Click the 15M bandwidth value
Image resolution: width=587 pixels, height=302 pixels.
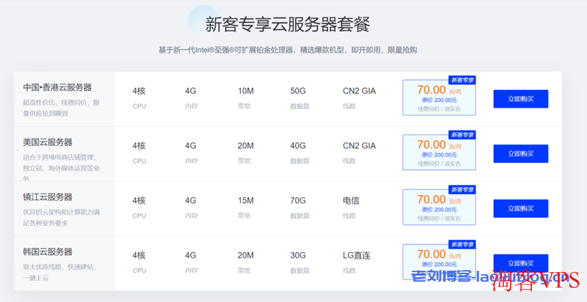246,200
